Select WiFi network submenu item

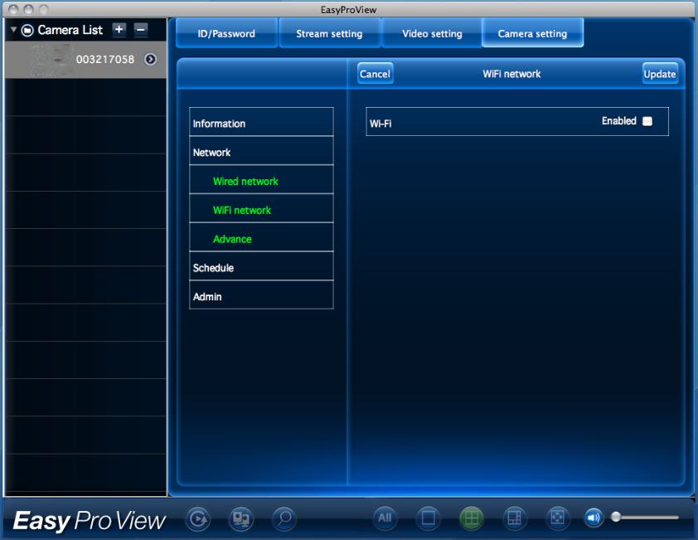tap(261, 209)
